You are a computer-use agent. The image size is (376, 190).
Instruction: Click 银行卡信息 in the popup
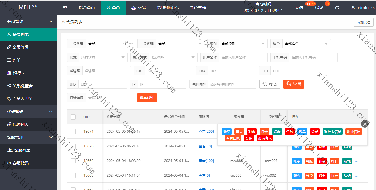click(332, 132)
